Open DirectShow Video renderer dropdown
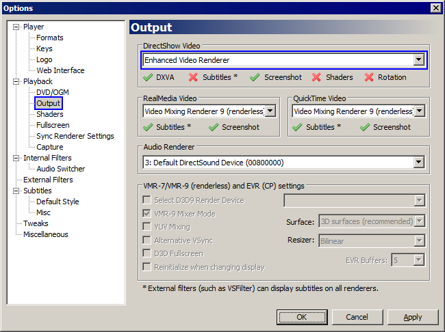 click(x=418, y=60)
